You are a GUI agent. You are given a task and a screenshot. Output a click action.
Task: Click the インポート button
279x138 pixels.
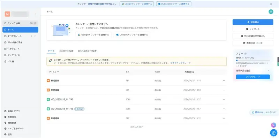coord(253,29)
